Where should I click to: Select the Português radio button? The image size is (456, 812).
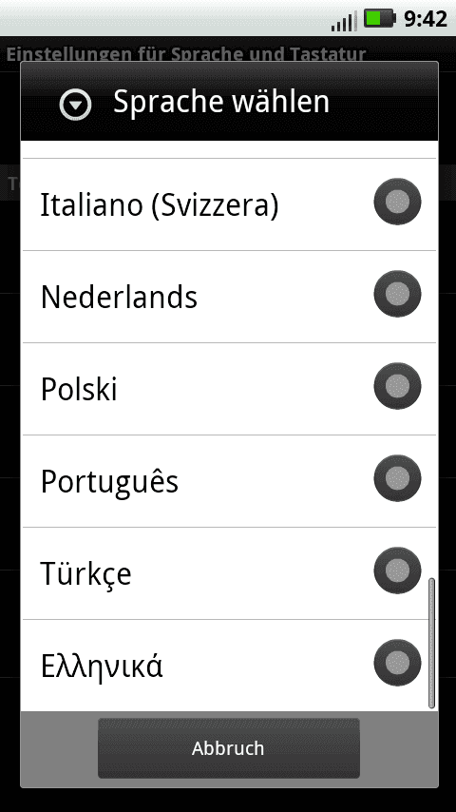[x=397, y=478]
